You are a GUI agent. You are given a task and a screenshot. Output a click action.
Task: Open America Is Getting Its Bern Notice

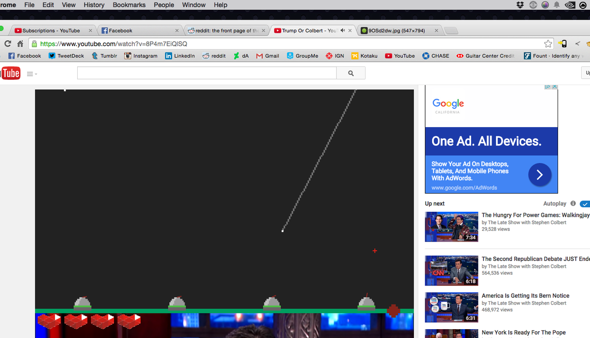coord(526,296)
